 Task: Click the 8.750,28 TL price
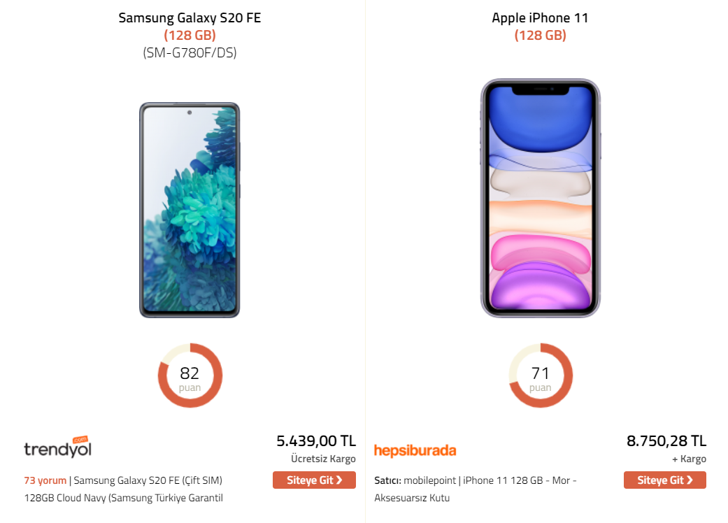pyautogui.click(x=666, y=441)
